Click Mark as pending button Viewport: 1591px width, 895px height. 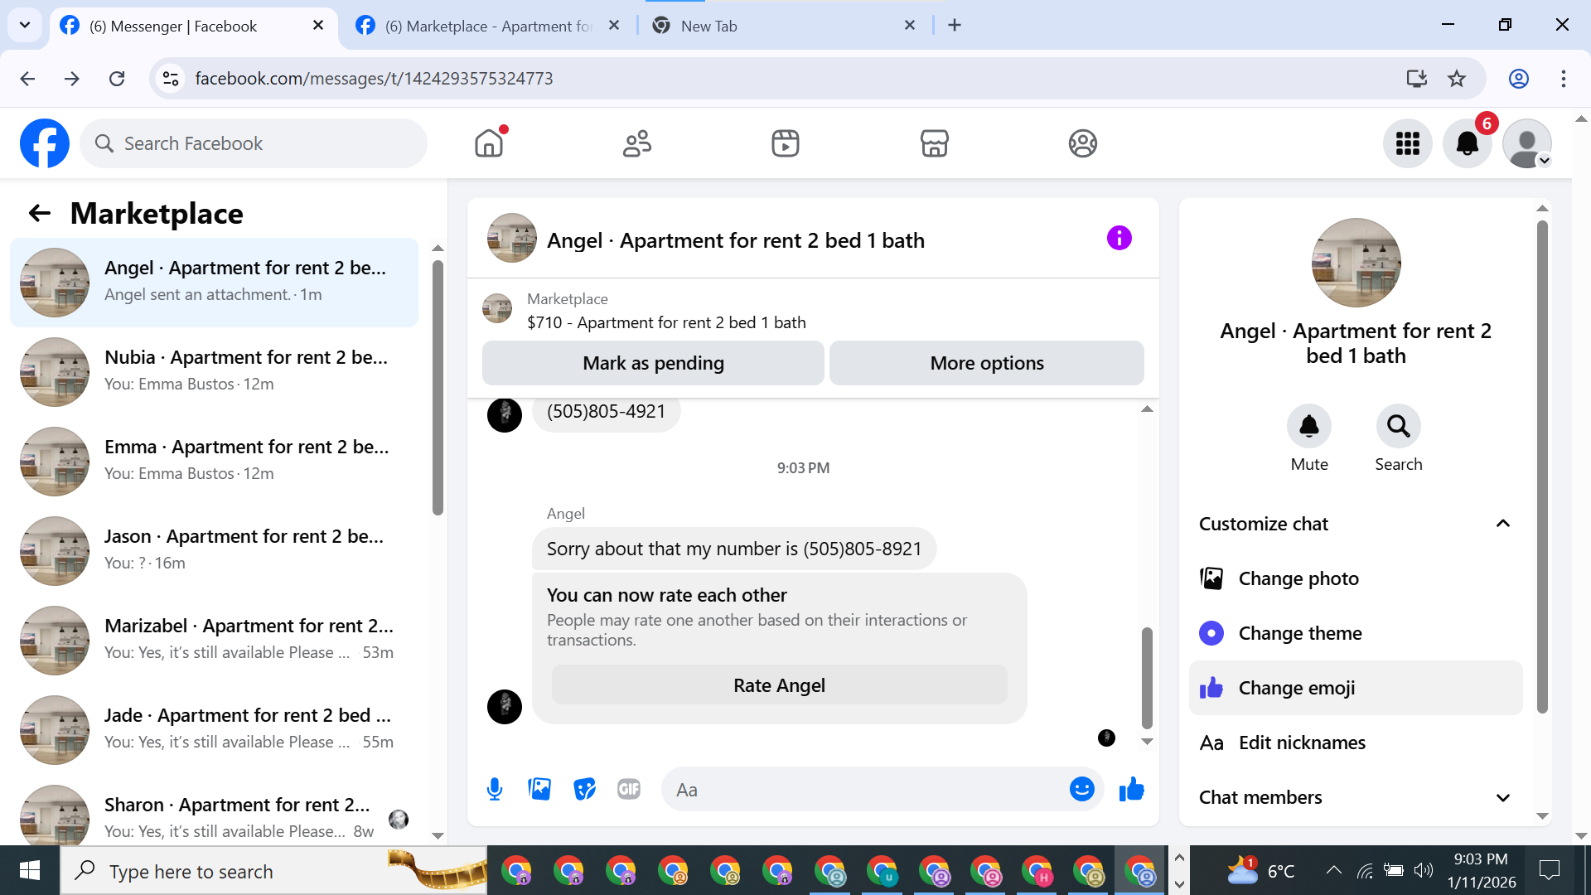coord(653,363)
